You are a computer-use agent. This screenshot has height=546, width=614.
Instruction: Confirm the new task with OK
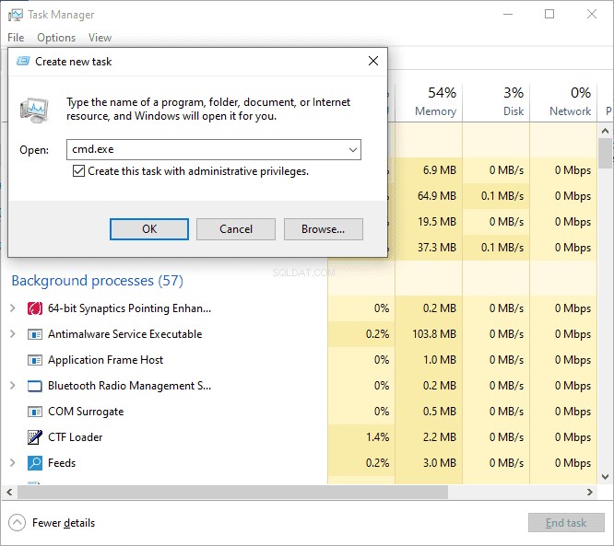(x=149, y=229)
